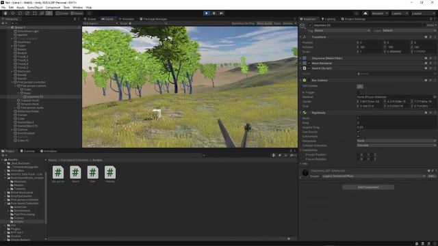Open the Interpolate dropdown

396,141
